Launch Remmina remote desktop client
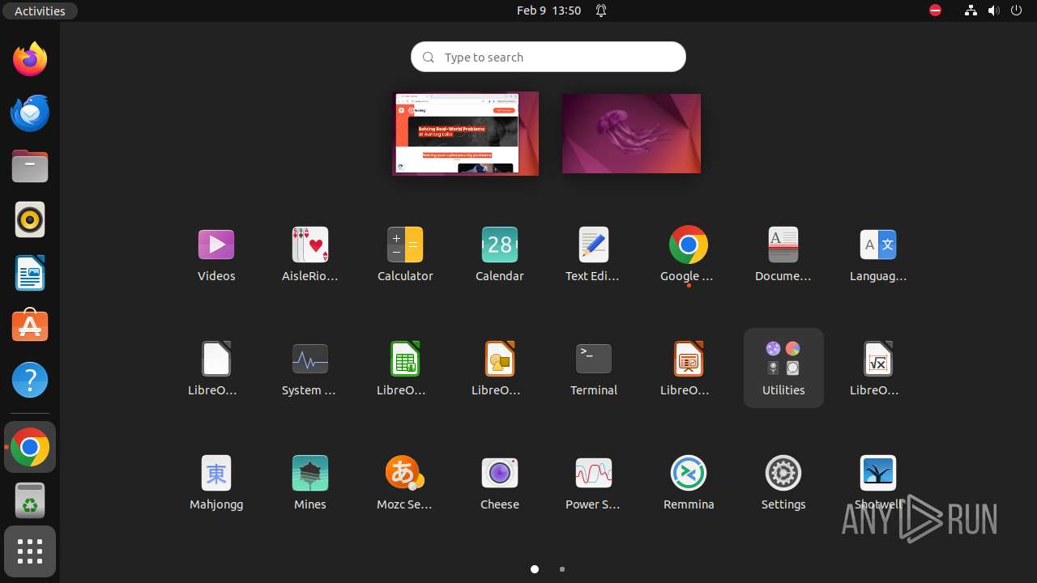The height and width of the screenshot is (583, 1037). click(689, 483)
